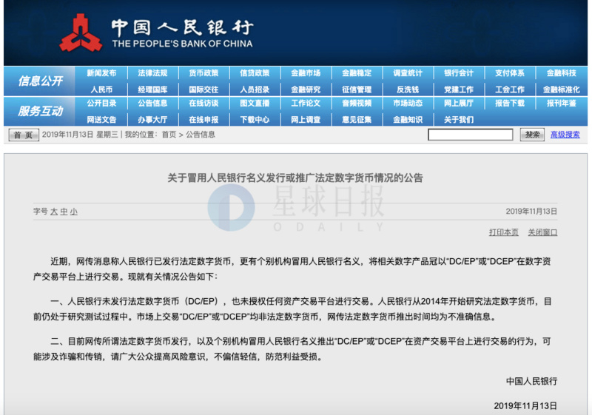This screenshot has height=415, width=592.
Task: Open 党建工作 navigation link
Action: pos(458,90)
